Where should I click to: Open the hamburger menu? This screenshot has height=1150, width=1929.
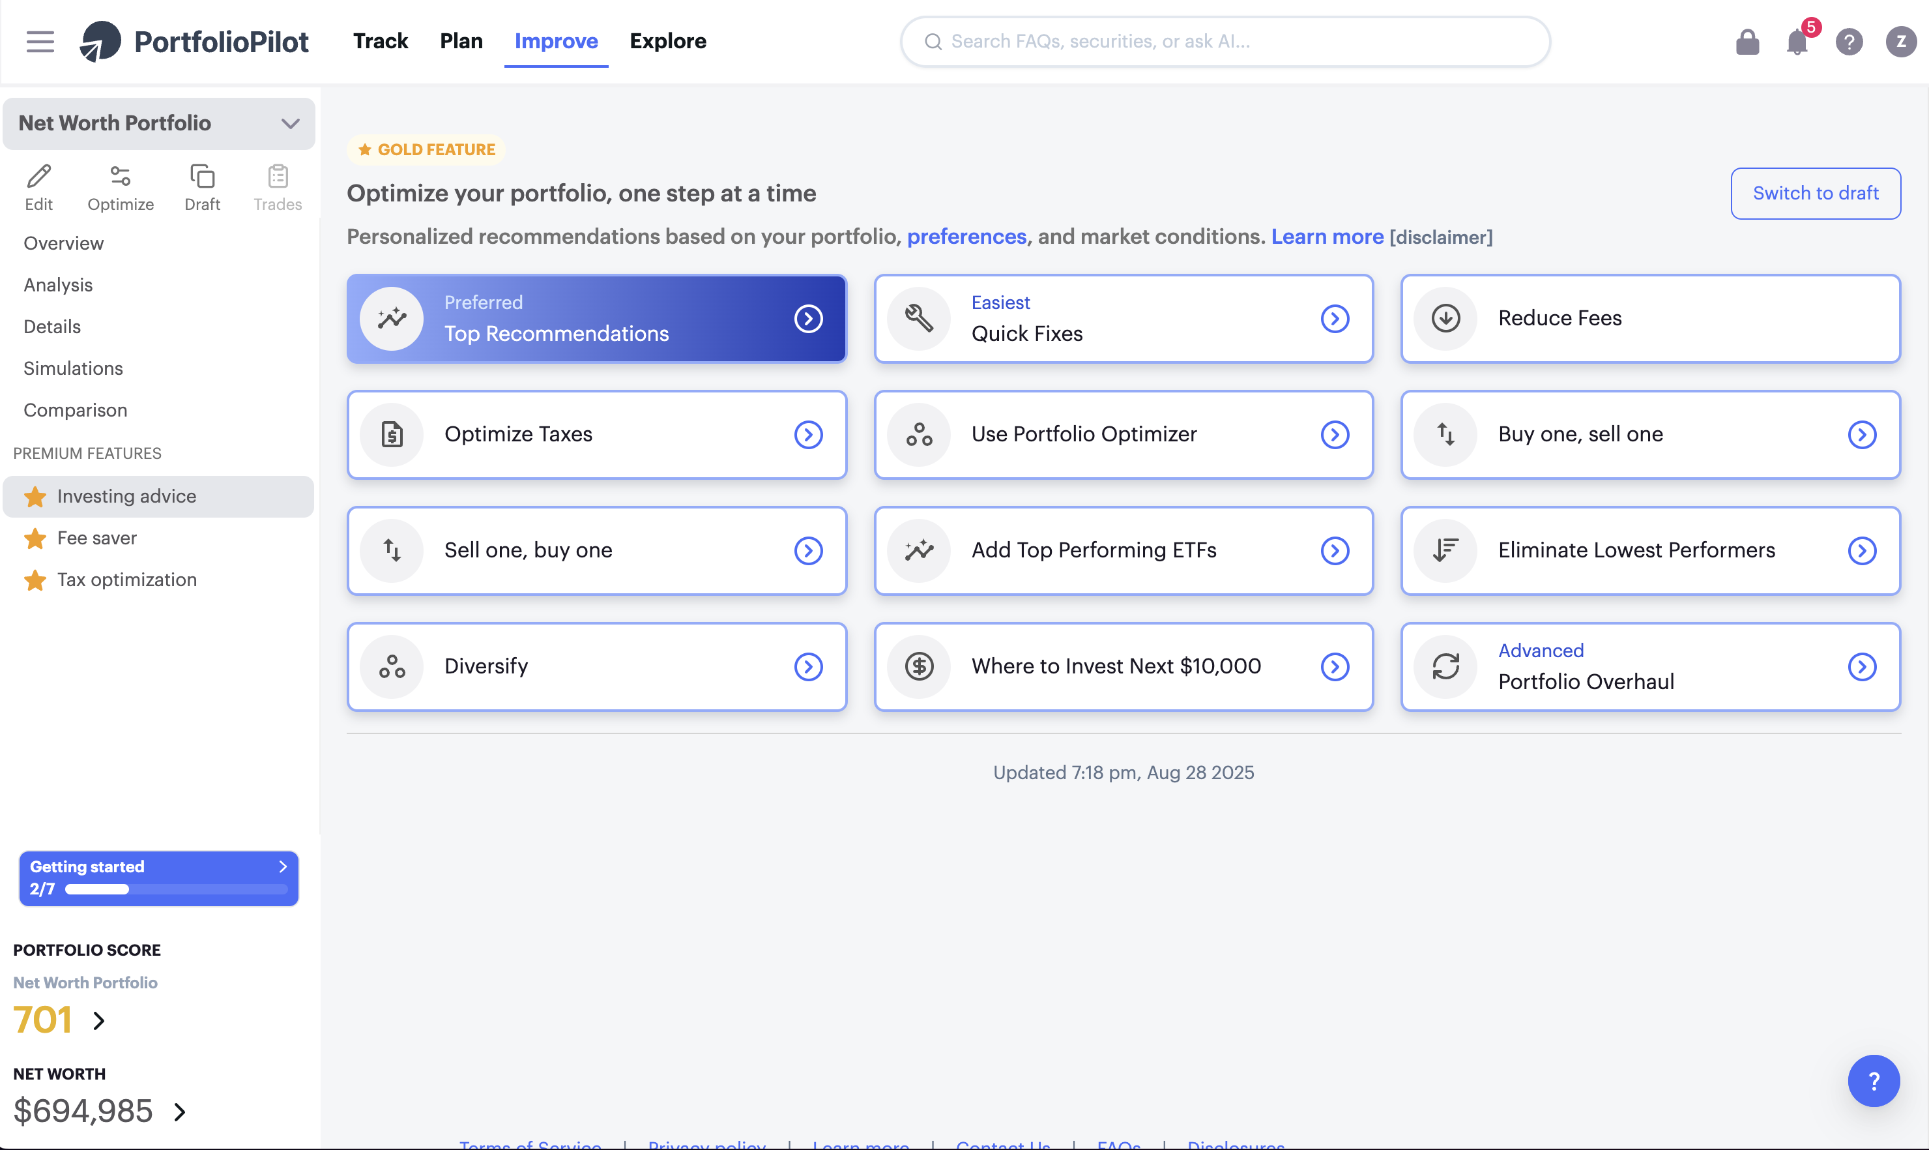(x=40, y=41)
